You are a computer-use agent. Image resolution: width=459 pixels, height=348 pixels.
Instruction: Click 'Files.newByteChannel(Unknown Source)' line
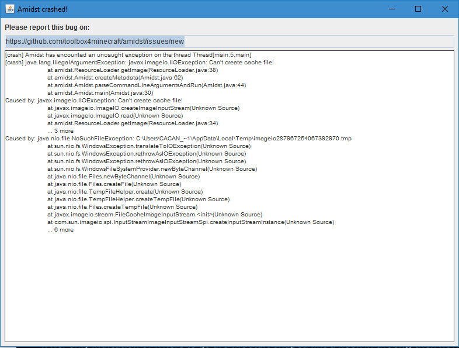(x=124, y=177)
